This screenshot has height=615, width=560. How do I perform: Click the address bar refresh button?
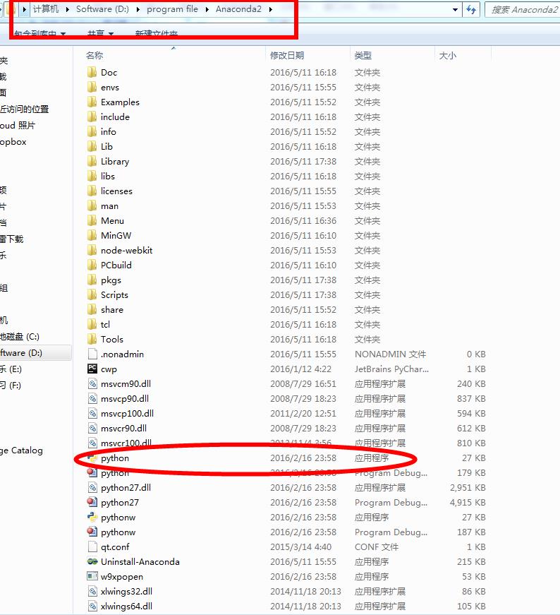click(x=471, y=9)
